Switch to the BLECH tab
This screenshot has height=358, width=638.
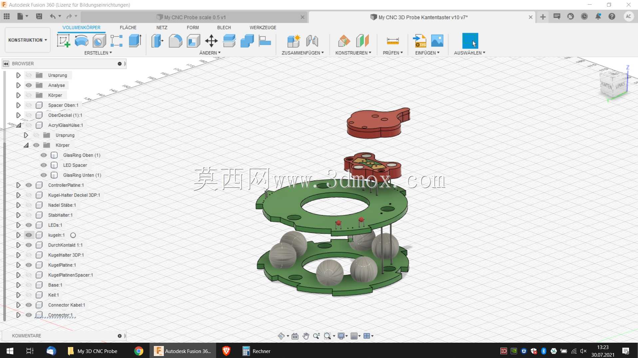coord(224,28)
